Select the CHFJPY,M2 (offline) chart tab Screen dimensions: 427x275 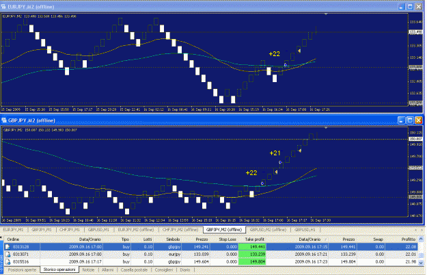[180, 230]
